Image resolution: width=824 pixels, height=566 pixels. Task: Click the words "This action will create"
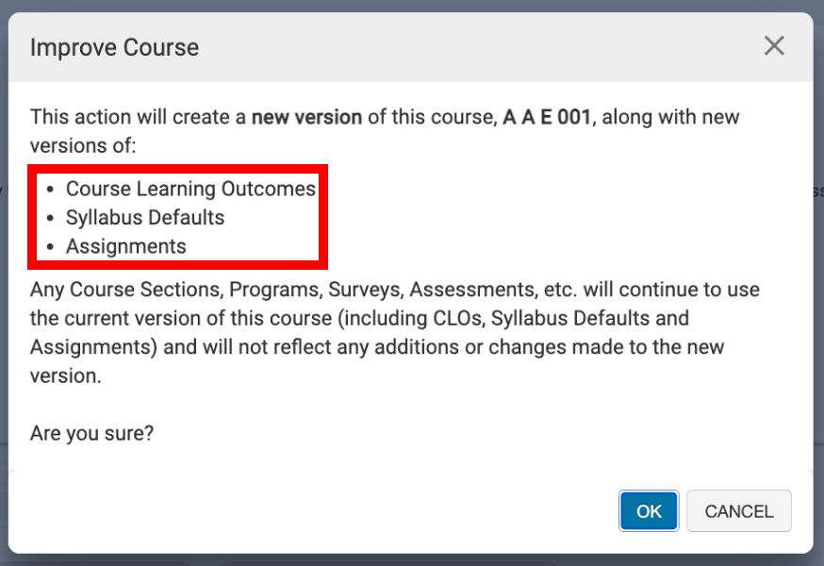coord(137,118)
